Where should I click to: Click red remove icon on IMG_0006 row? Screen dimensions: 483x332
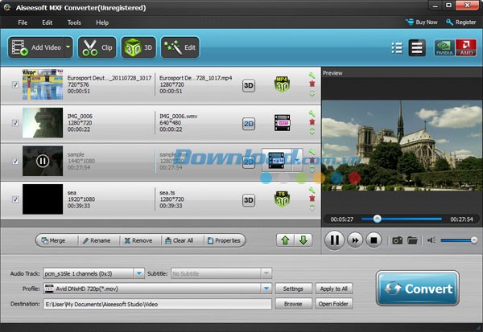tap(312, 122)
